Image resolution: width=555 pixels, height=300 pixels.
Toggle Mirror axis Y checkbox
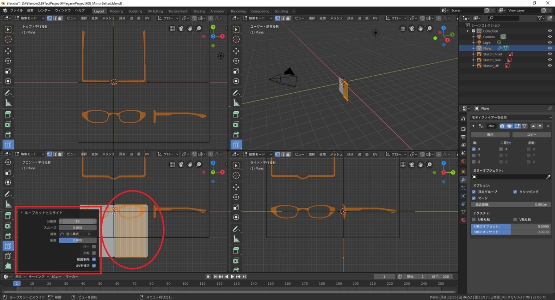pyautogui.click(x=474, y=156)
